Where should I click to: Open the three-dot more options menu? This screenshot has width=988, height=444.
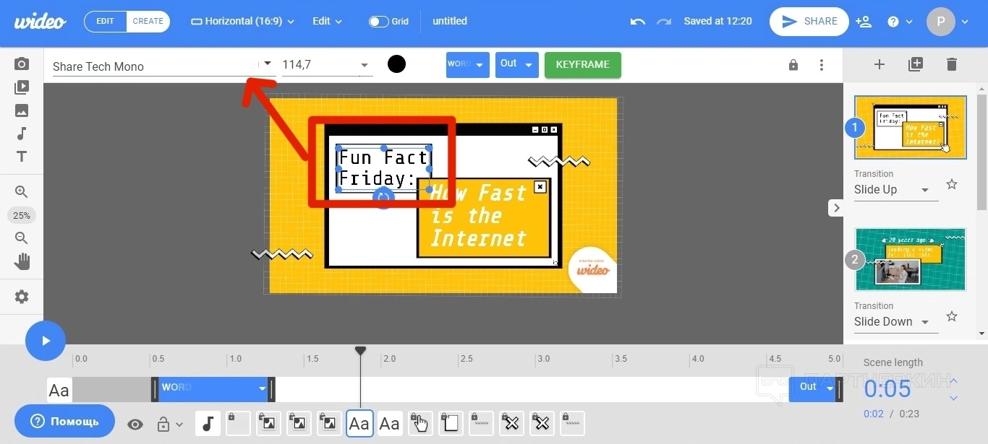821,65
